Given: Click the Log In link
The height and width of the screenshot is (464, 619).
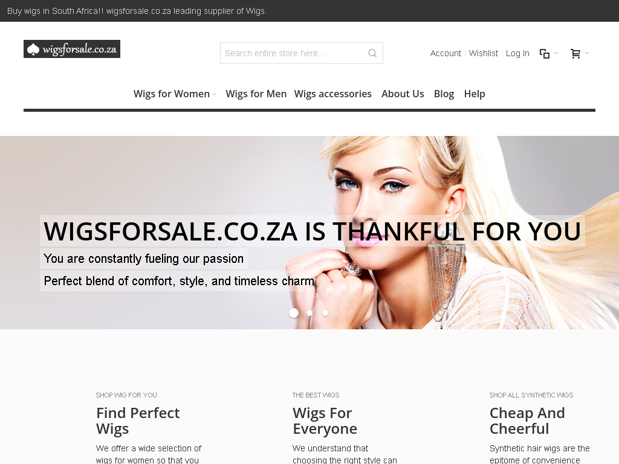Looking at the screenshot, I should pos(517,53).
